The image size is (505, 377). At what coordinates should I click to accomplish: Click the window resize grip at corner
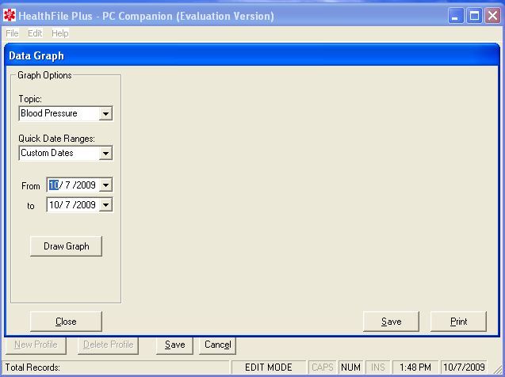click(497, 370)
